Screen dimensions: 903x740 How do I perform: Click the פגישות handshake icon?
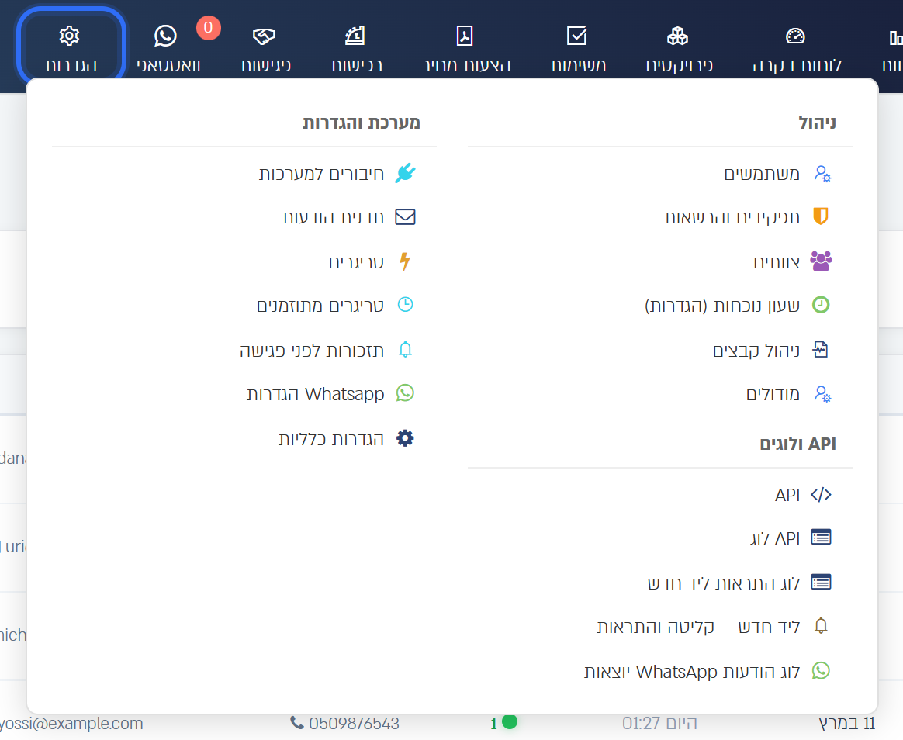coord(265,36)
